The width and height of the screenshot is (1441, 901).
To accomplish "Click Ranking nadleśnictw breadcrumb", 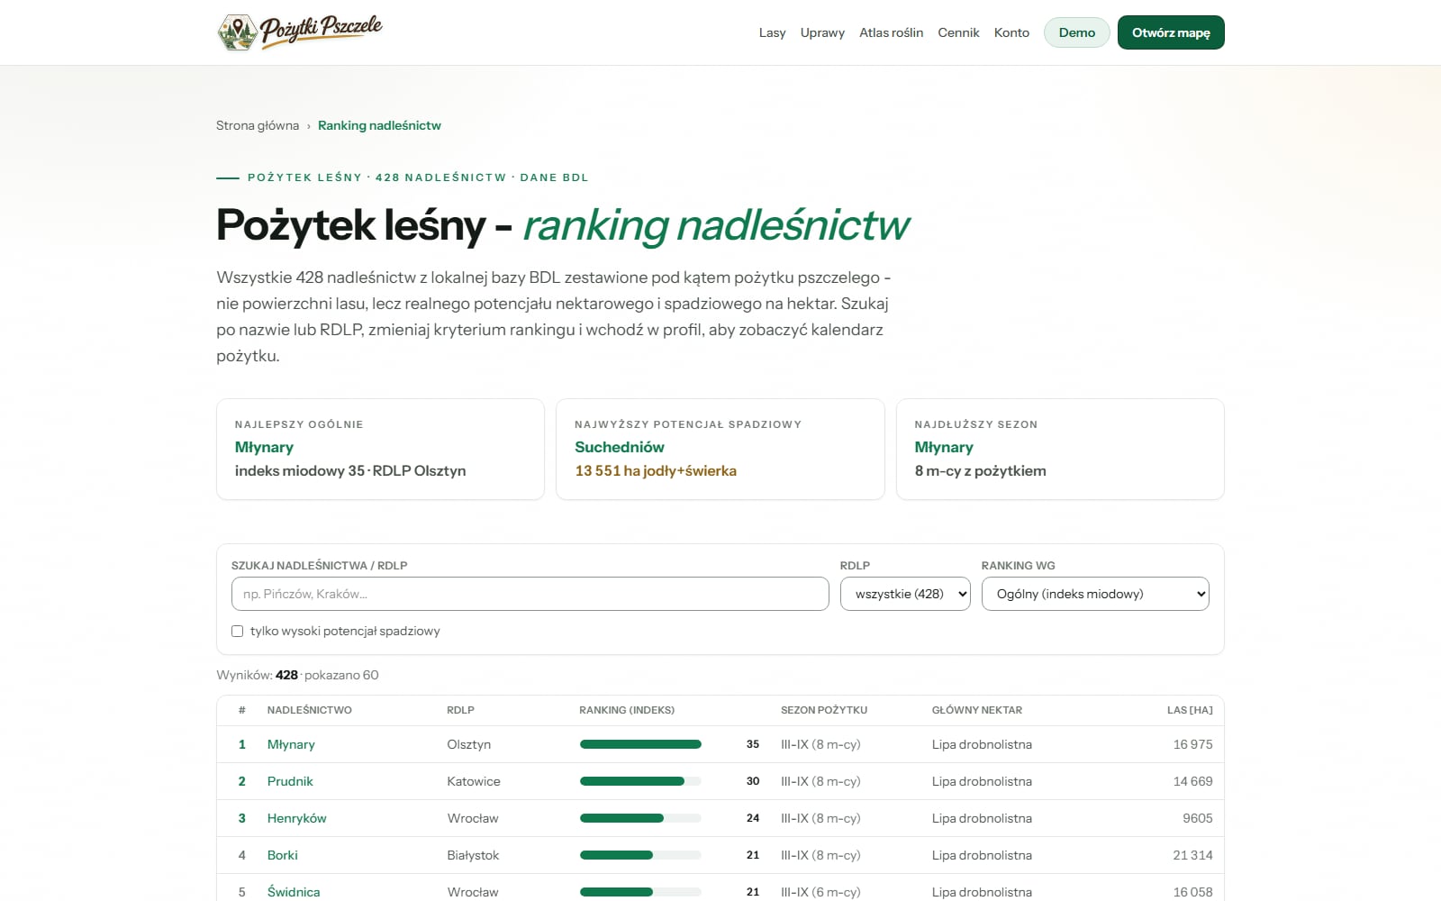I will (379, 125).
